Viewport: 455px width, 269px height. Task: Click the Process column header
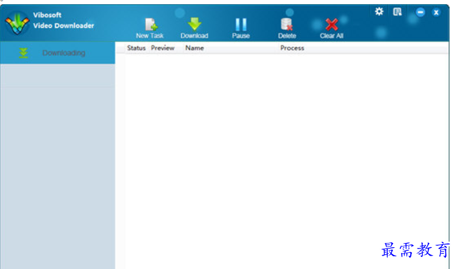(x=292, y=48)
